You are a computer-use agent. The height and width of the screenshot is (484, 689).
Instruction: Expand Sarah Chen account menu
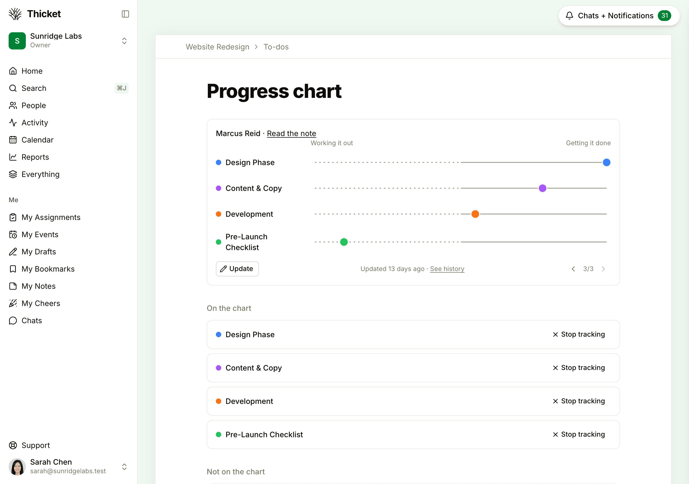124,467
